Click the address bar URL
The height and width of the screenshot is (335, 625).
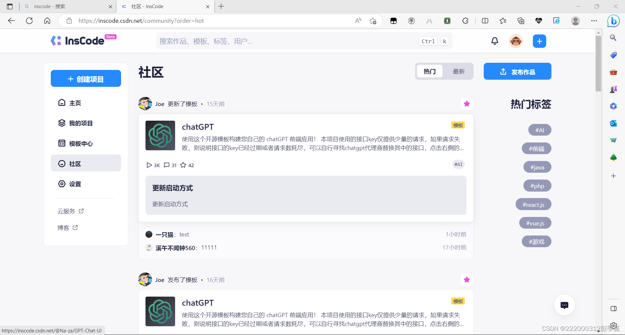point(141,21)
